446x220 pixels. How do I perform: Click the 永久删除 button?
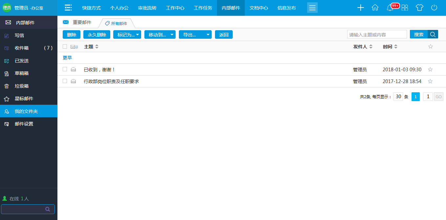96,34
